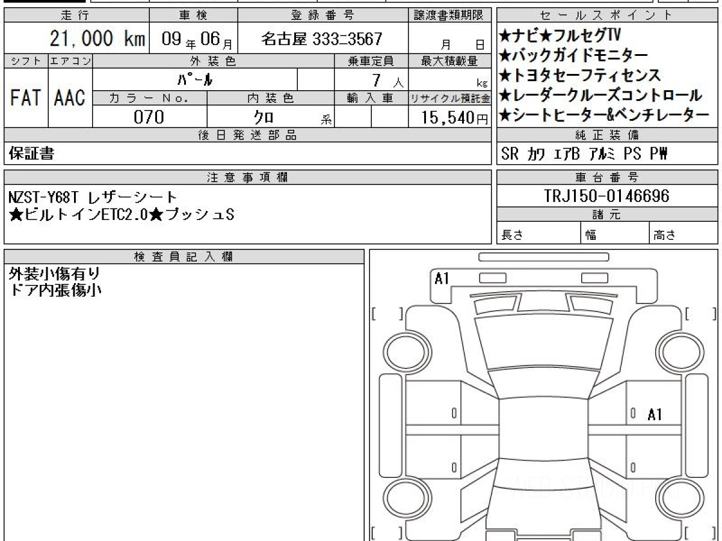Image resolution: width=722 pixels, height=541 pixels.
Task: Click the 登録番号 header
Action: 322,16
